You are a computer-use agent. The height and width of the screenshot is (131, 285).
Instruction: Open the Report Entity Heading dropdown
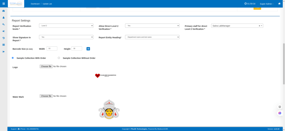click(152, 37)
